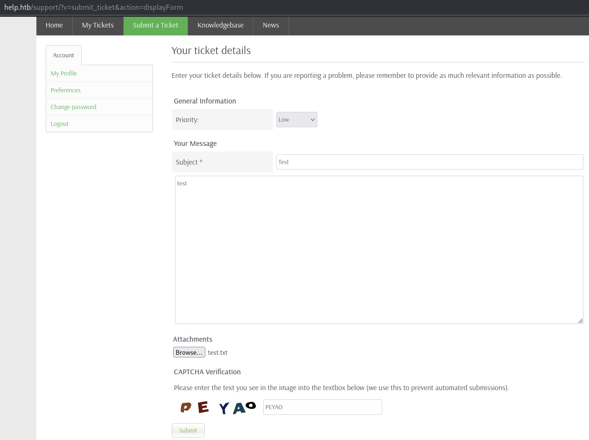
Task: Click inside the message text area
Action: [x=379, y=249]
